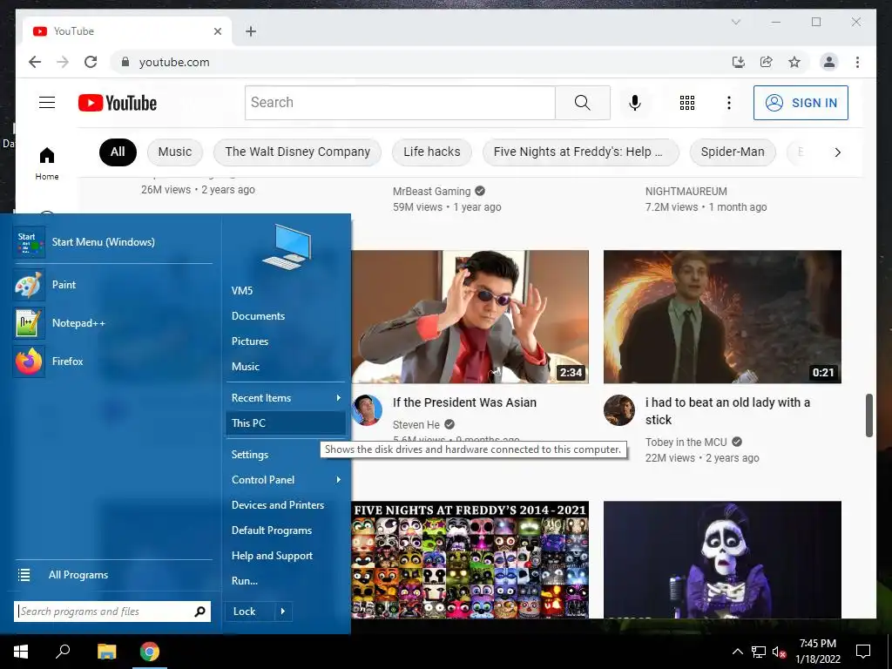
Task: Close the YouTube tab
Action: tap(217, 31)
